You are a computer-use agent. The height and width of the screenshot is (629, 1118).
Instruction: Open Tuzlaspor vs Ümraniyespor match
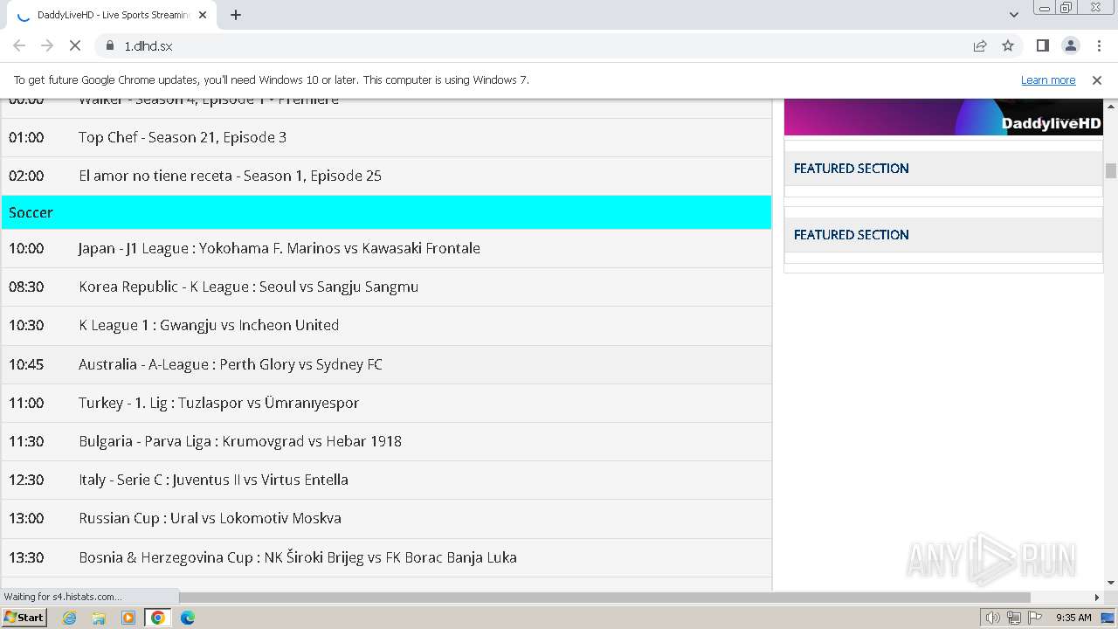[x=219, y=403]
